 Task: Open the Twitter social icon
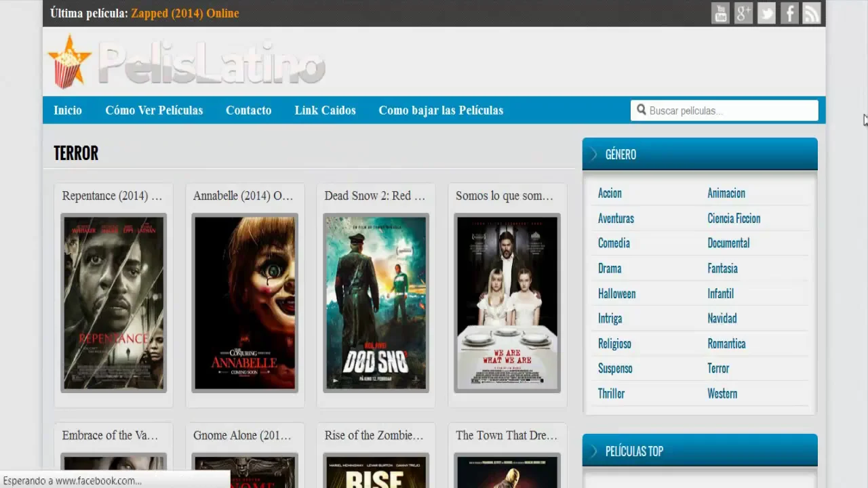[766, 13]
